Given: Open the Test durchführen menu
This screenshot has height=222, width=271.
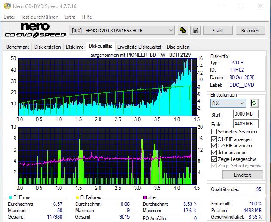Looking at the screenshot, I should point(39,17).
